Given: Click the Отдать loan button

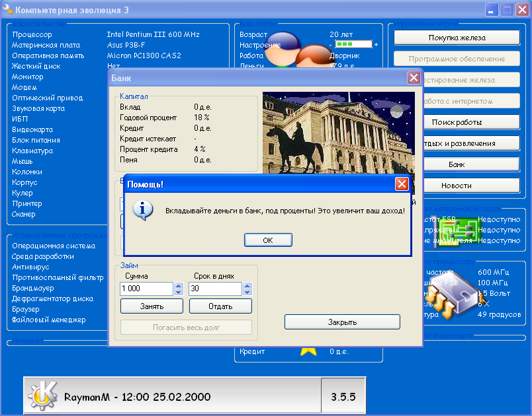Looking at the screenshot, I should point(220,306).
